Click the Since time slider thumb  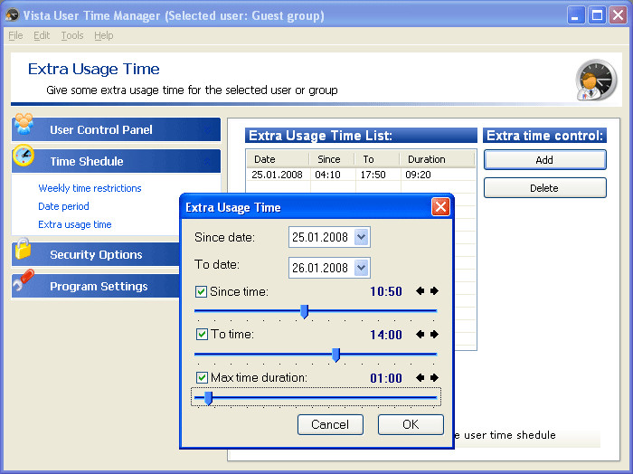[x=305, y=311]
